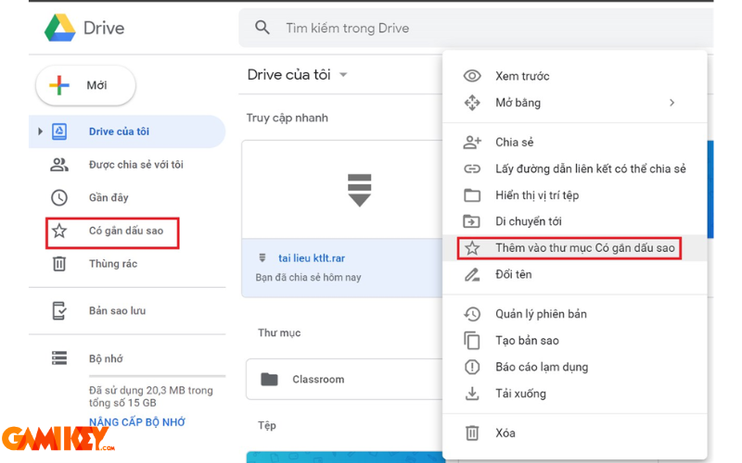Screen dimensions: 742x463
Task: Click the search magnifier icon
Action: 262,28
